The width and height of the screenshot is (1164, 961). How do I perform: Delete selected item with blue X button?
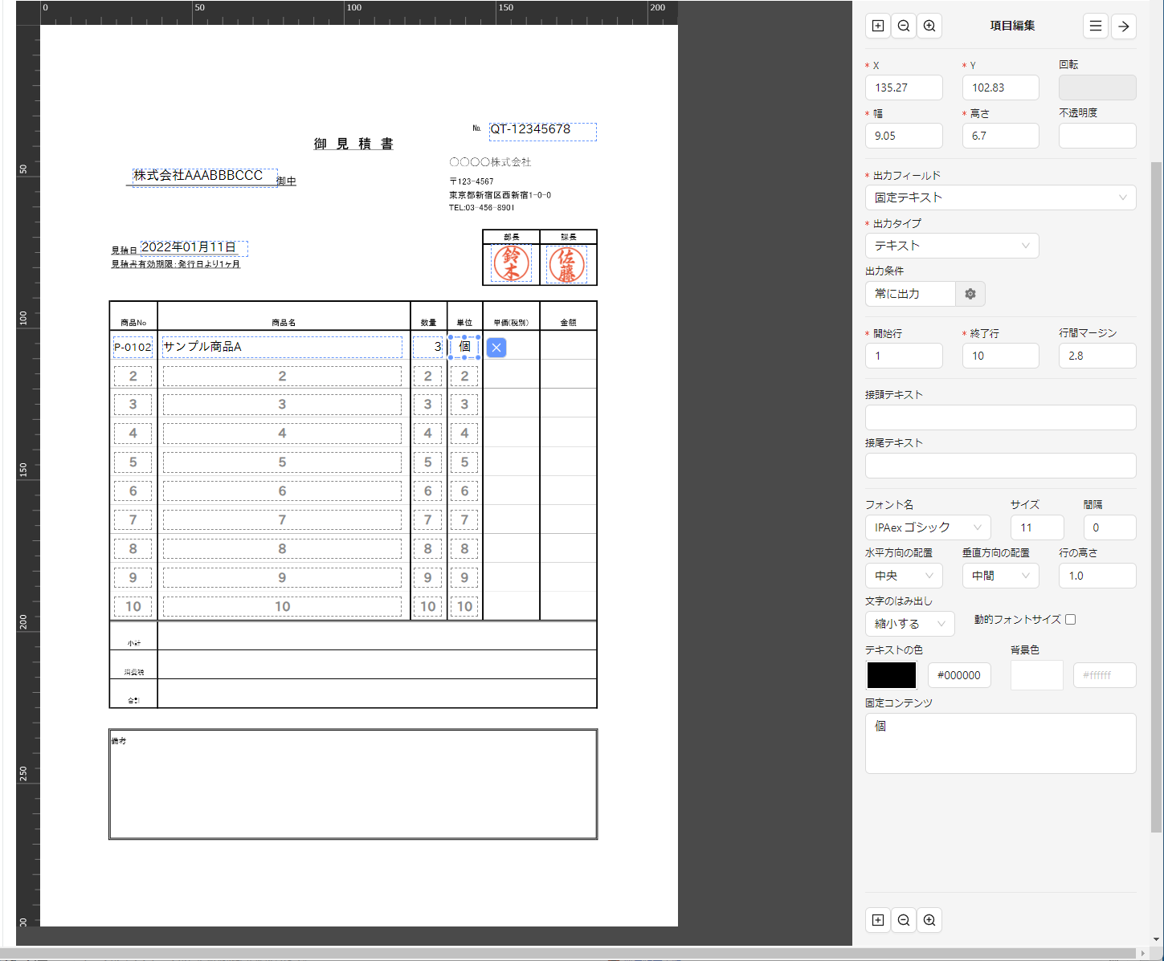496,348
